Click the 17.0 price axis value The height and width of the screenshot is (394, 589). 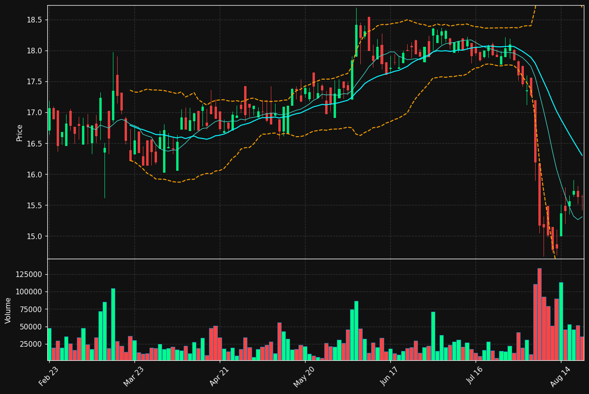pyautogui.click(x=34, y=113)
